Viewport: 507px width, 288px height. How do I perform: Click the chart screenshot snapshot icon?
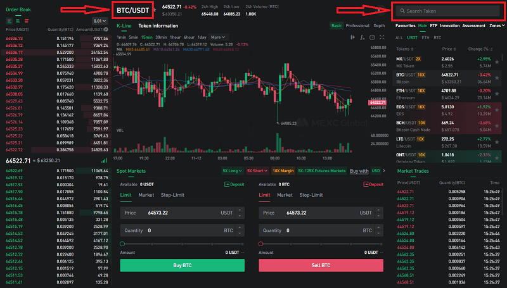[372, 37]
